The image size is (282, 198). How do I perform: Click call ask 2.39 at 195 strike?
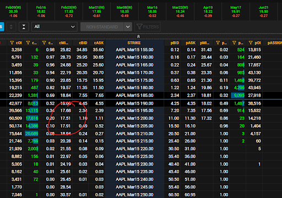pos(99,111)
